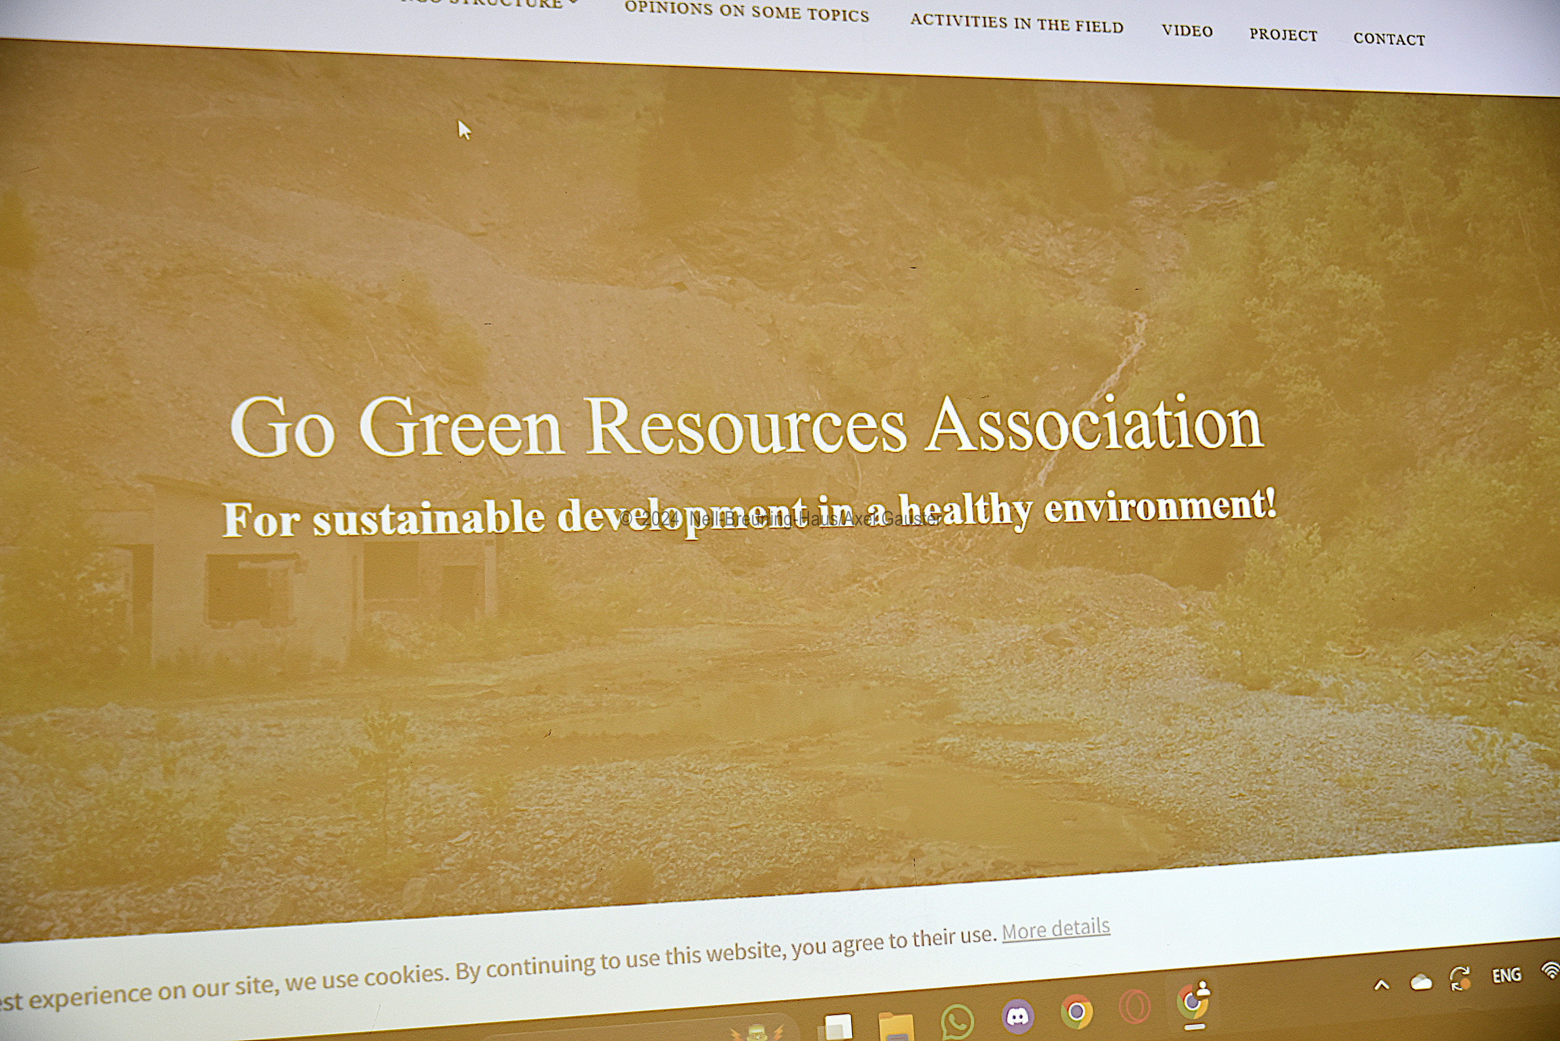Launch the Opera browser taskbar icon
Image resolution: width=1560 pixels, height=1041 pixels.
pyautogui.click(x=1135, y=1006)
